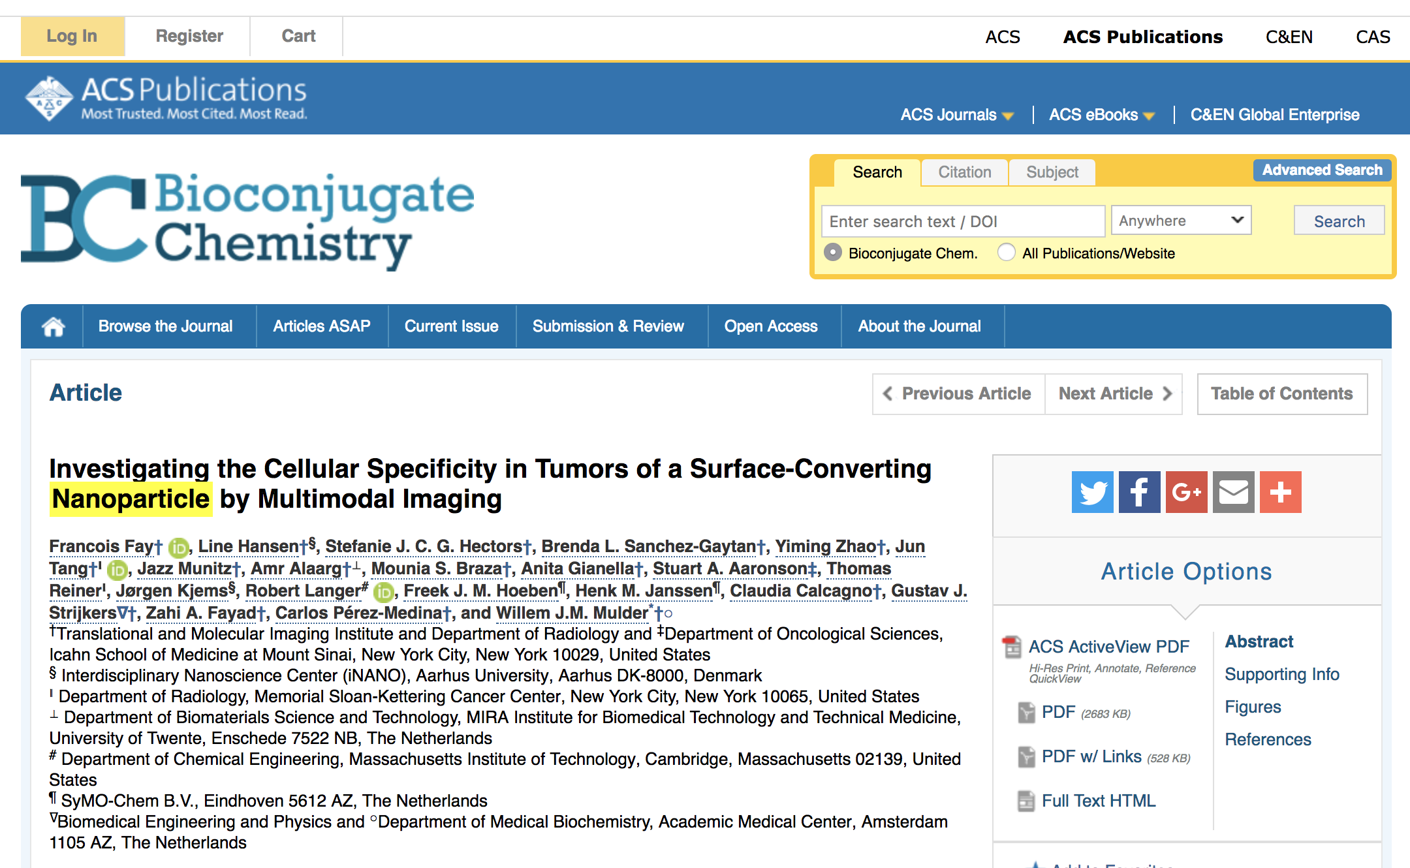Image resolution: width=1410 pixels, height=868 pixels.
Task: Click author Brenda L. Sanchez-Gaytan
Action: pyautogui.click(x=649, y=546)
